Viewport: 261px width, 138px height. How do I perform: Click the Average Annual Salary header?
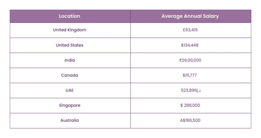coord(190,16)
